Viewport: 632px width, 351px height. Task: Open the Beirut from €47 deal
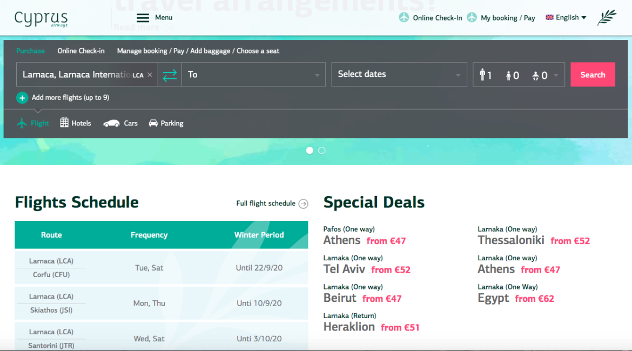coord(362,294)
